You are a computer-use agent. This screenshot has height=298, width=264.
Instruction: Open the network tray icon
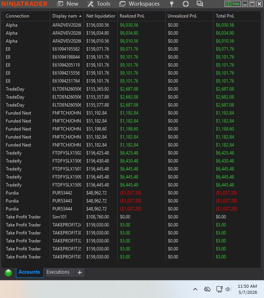click(x=220, y=289)
